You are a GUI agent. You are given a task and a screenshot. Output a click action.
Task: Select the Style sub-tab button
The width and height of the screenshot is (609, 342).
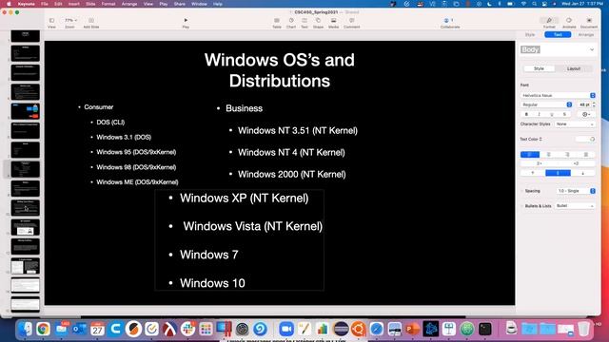pyautogui.click(x=539, y=68)
